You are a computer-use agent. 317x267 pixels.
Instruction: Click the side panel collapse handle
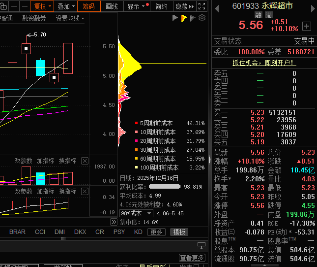[210, 160]
